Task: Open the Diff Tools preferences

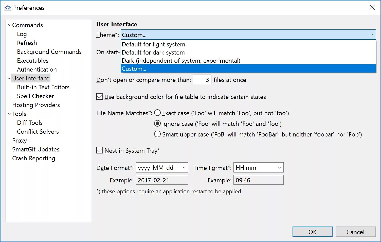Action: [30, 123]
